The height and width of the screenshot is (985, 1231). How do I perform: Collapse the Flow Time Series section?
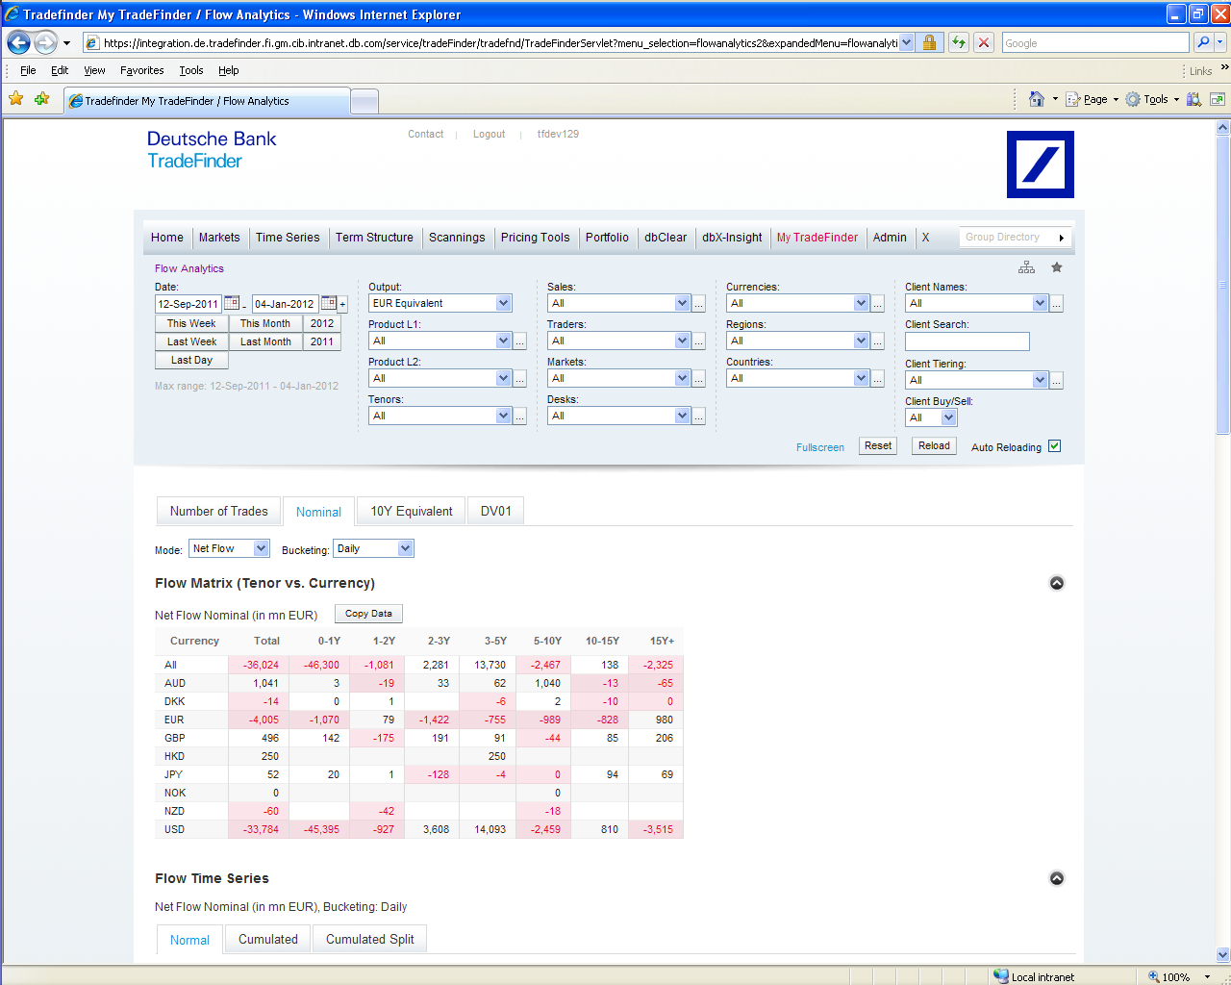pyautogui.click(x=1056, y=878)
